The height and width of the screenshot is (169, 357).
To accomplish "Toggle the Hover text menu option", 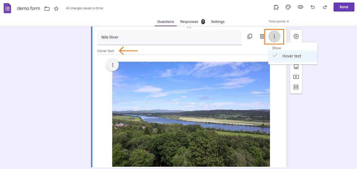I will pyautogui.click(x=292, y=56).
